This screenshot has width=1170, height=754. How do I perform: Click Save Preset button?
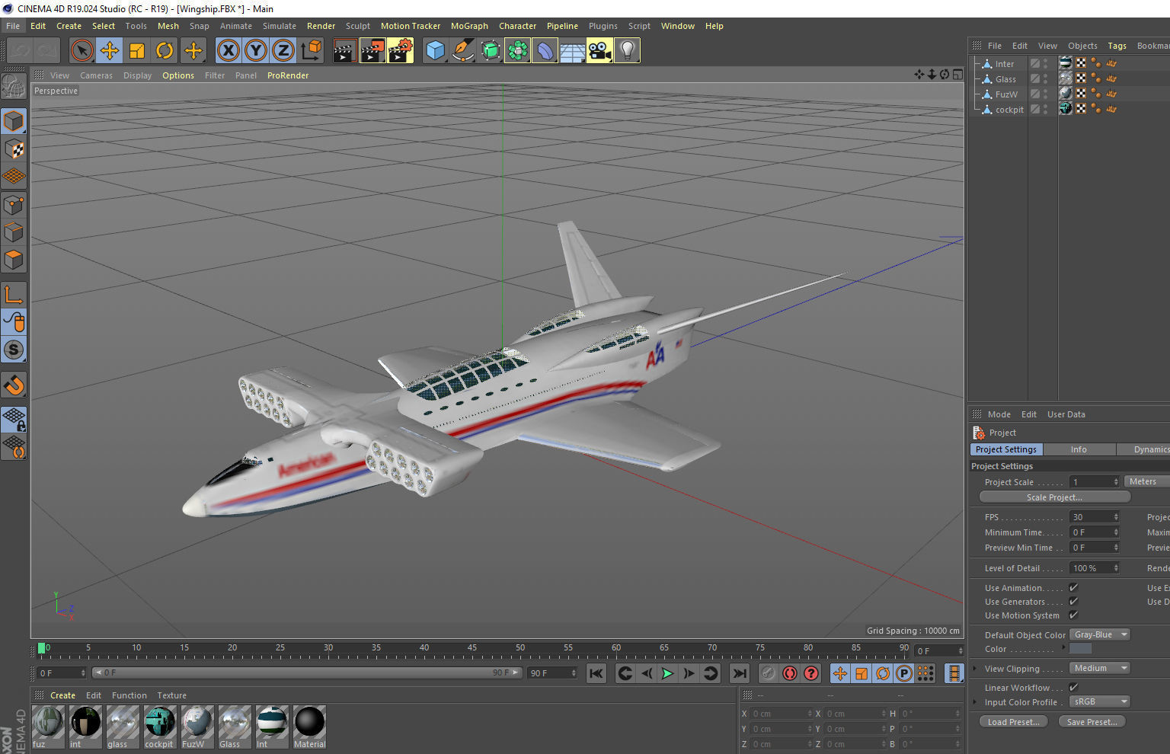[1092, 722]
